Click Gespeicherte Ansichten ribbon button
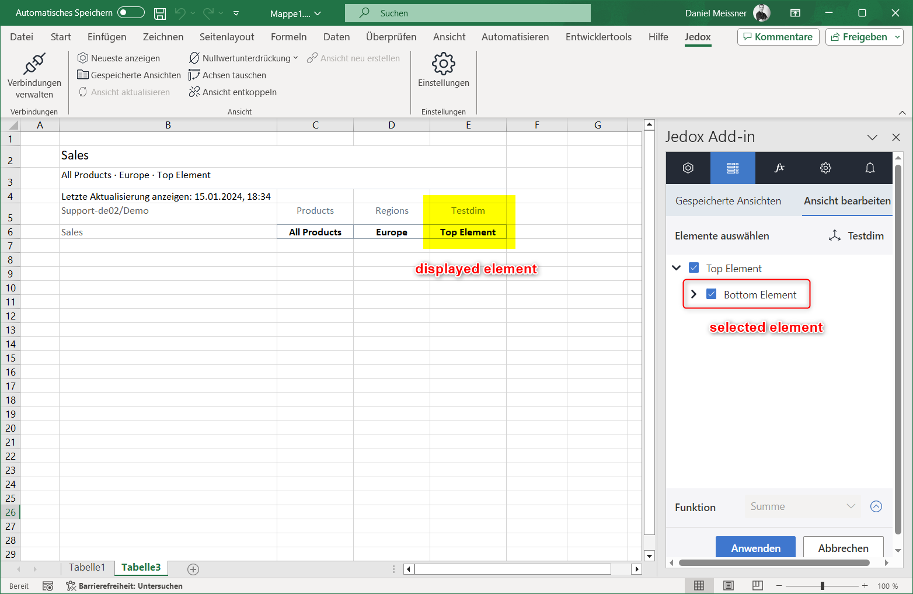 (x=129, y=75)
